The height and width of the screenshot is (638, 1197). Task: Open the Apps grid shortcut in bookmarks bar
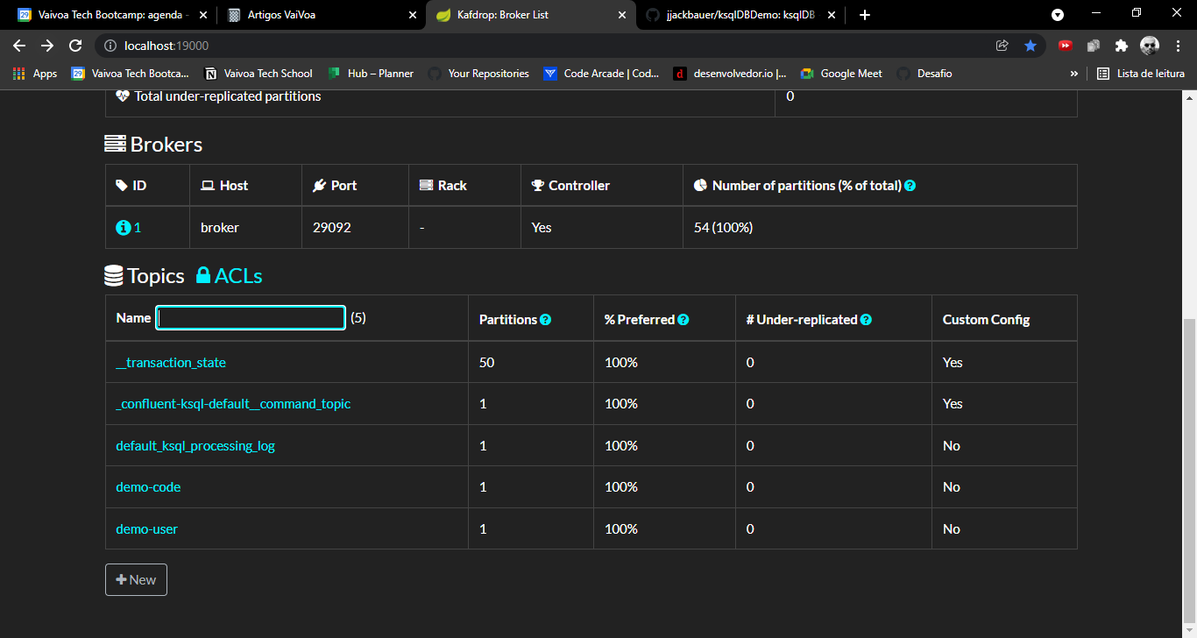tap(35, 74)
